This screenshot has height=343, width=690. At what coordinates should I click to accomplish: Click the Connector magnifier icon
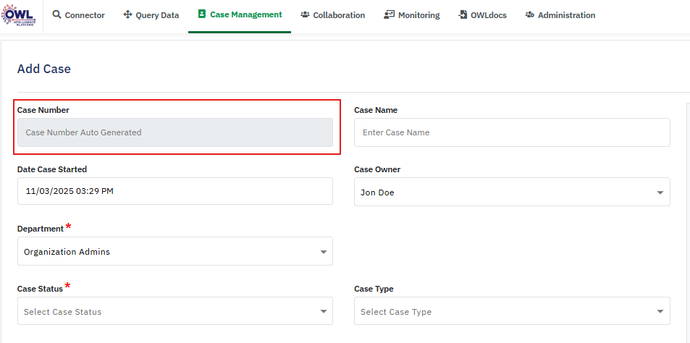57,15
